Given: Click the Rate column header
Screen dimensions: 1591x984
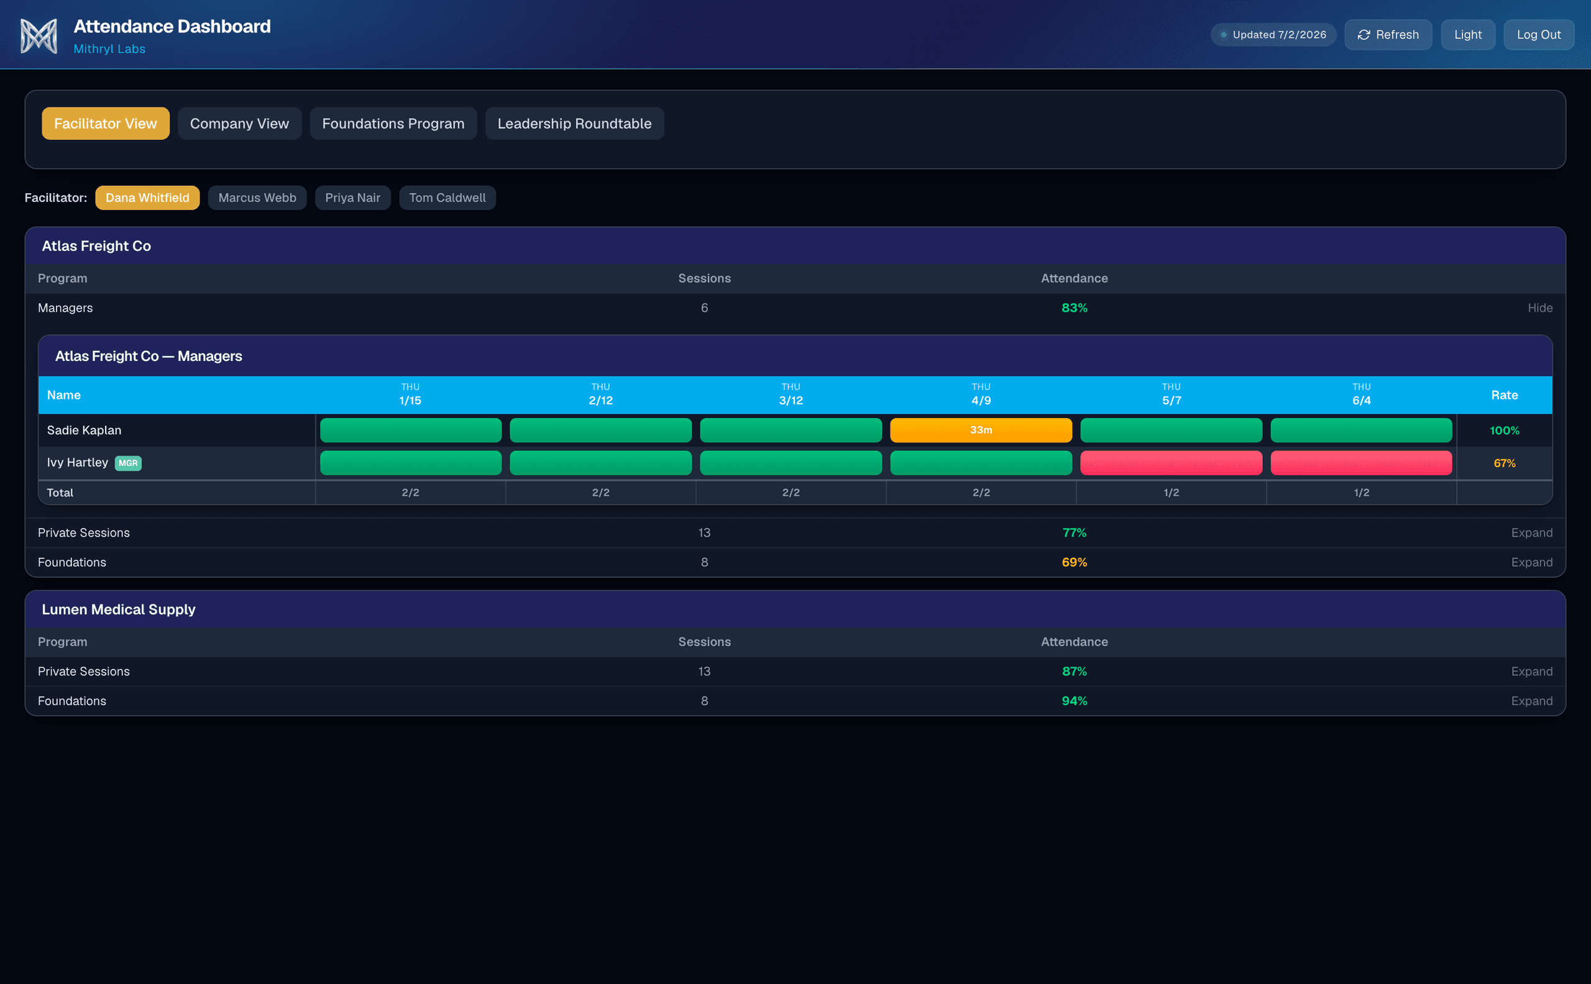Looking at the screenshot, I should tap(1505, 395).
